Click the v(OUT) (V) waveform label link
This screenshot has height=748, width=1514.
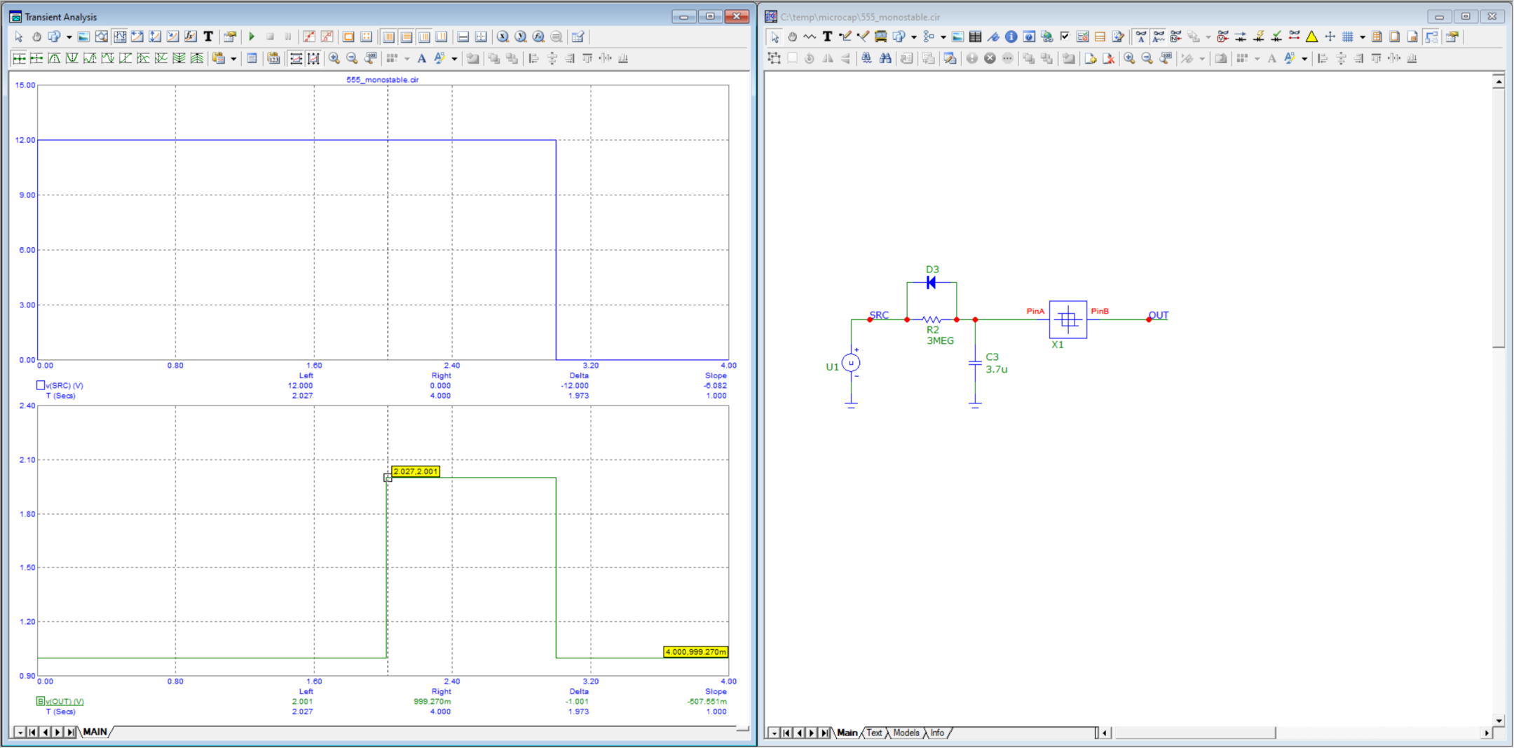click(x=64, y=701)
